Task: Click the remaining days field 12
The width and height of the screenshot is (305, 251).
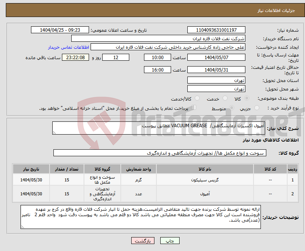Action: click(116, 57)
